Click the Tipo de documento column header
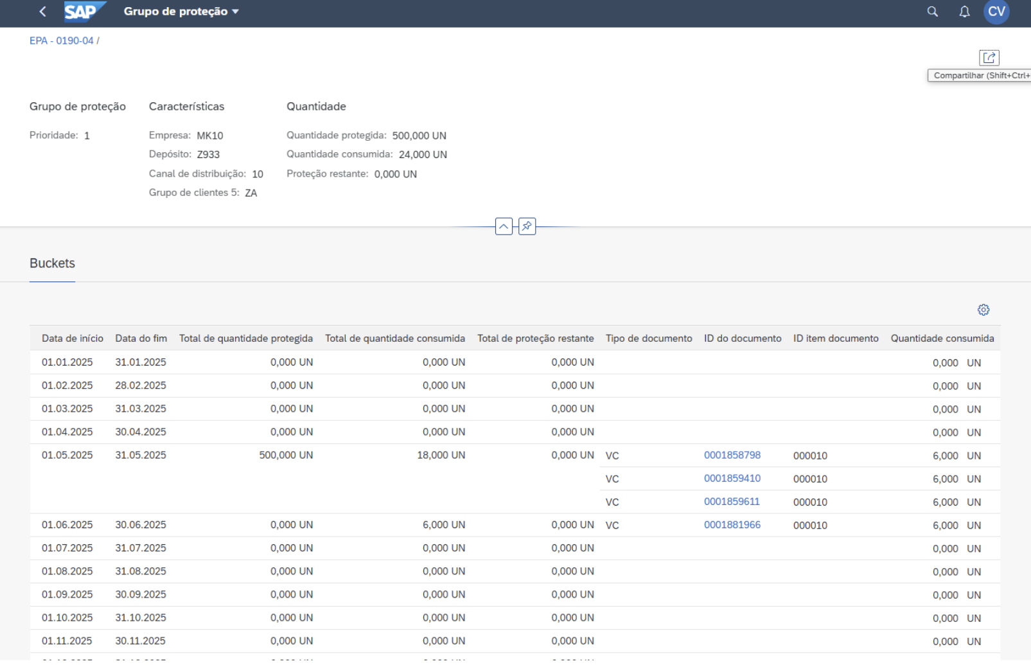Viewport: 1031px width, 665px height. (649, 338)
